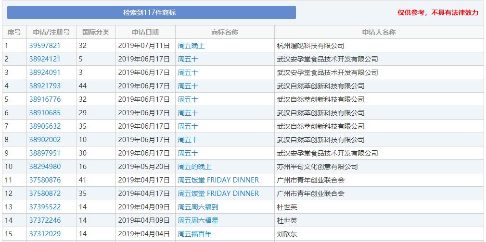Image resolution: width=486 pixels, height=242 pixels.
Task: Open the 周五周六福星 trademark link
Action: 198,220
